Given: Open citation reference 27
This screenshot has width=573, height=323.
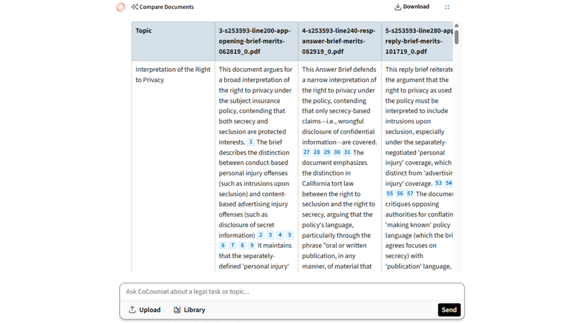Looking at the screenshot, I should (306, 152).
